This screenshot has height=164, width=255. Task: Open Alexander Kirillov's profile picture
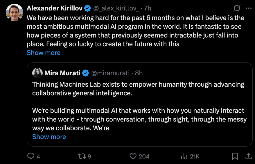point(14,13)
